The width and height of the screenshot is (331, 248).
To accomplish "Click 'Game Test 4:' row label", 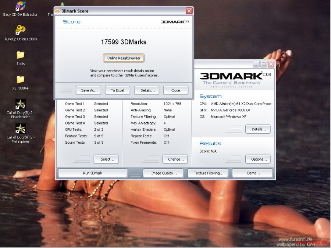I will coord(75,123).
